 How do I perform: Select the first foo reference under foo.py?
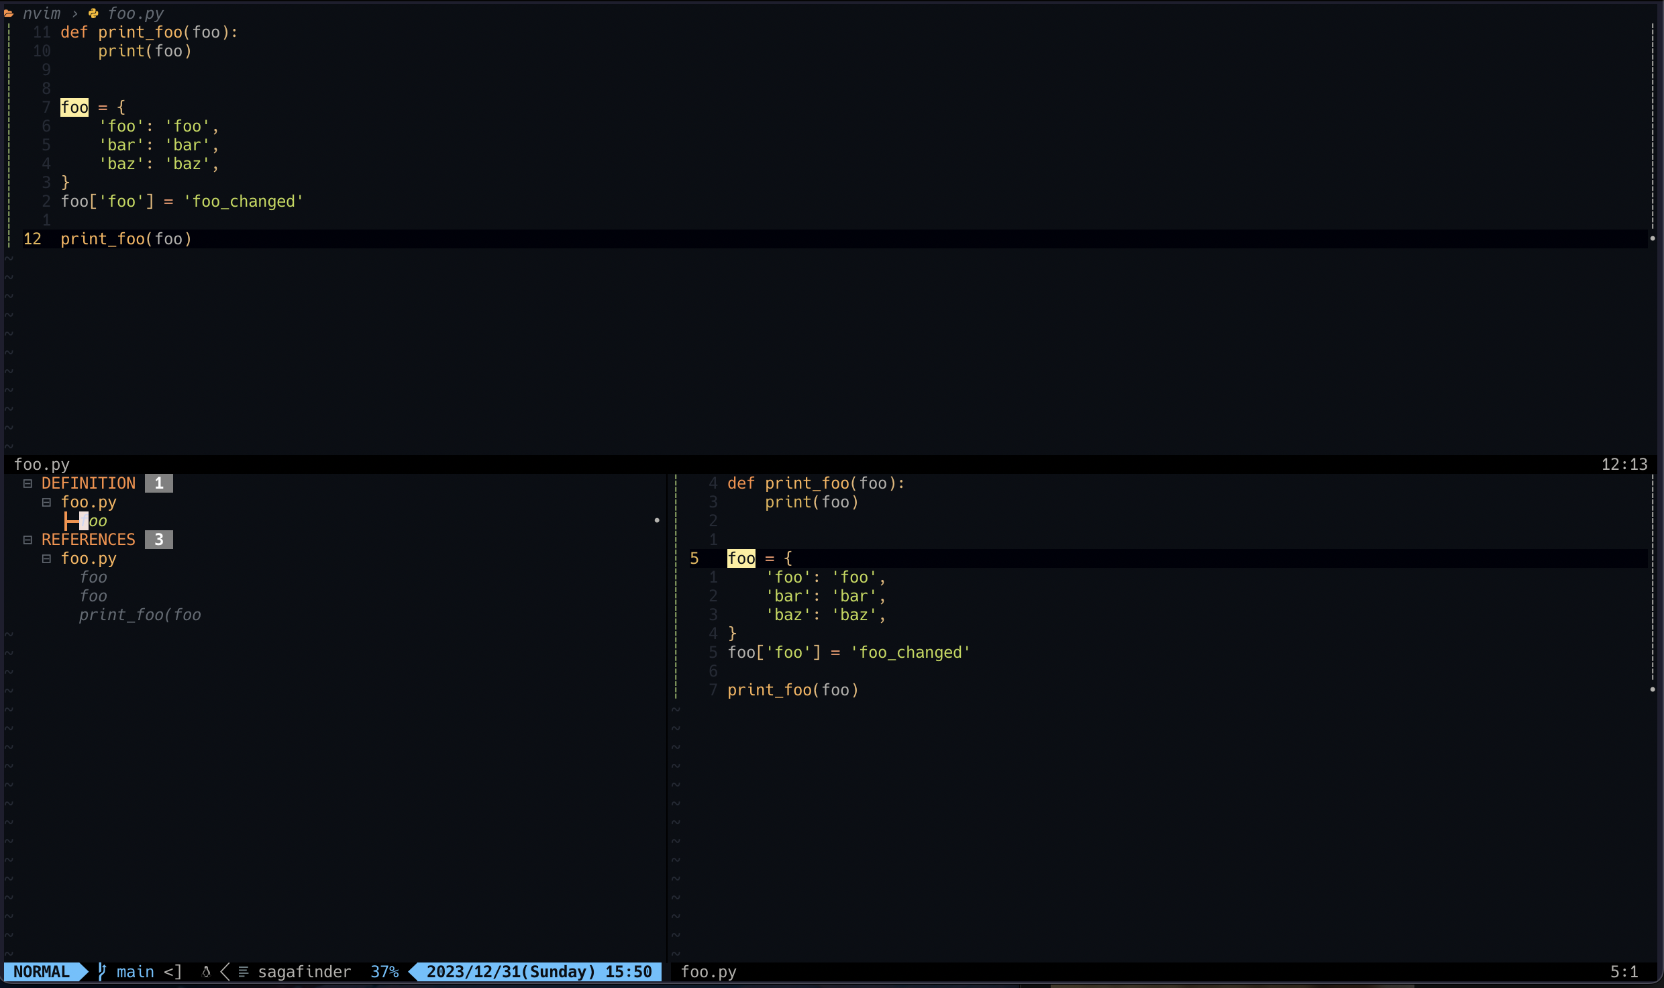point(93,577)
